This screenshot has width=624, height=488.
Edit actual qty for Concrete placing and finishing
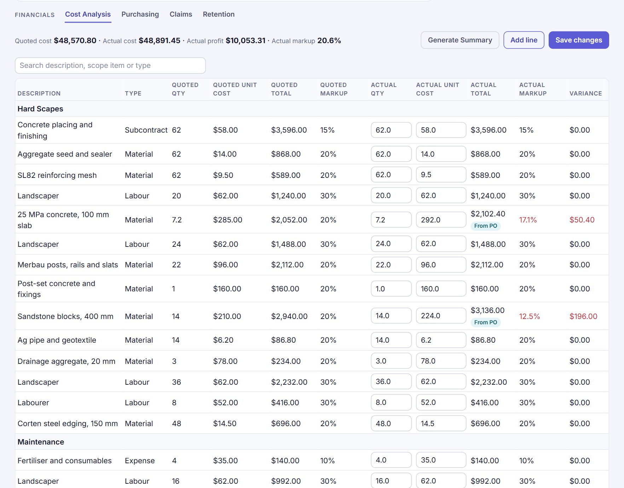[391, 130]
